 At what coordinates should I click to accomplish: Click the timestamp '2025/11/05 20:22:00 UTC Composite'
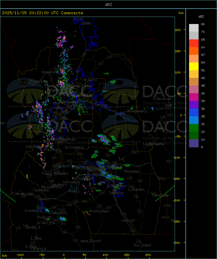(43, 13)
